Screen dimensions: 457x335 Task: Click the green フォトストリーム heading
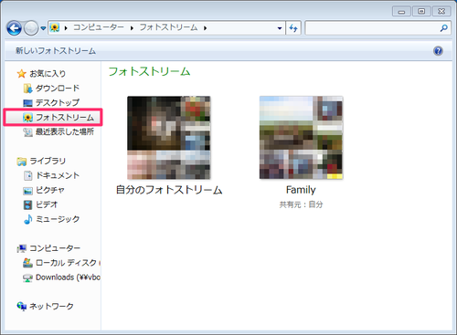(x=149, y=72)
